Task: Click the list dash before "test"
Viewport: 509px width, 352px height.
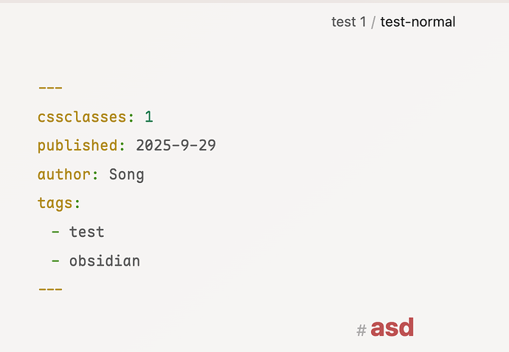Action: (56, 232)
